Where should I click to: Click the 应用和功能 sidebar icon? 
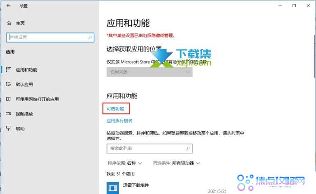8,69
